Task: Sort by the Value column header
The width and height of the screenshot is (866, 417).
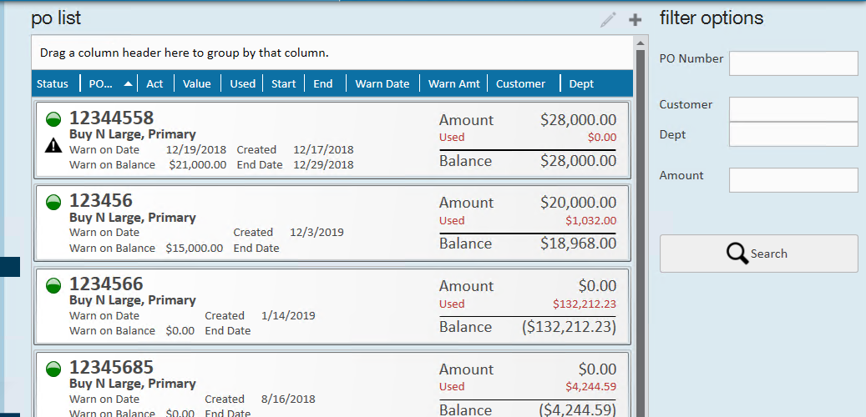Action: point(196,84)
